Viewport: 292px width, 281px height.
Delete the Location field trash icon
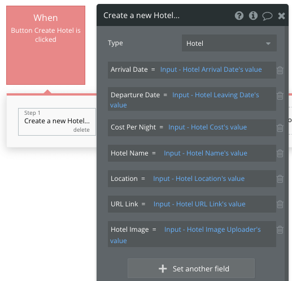tap(280, 179)
